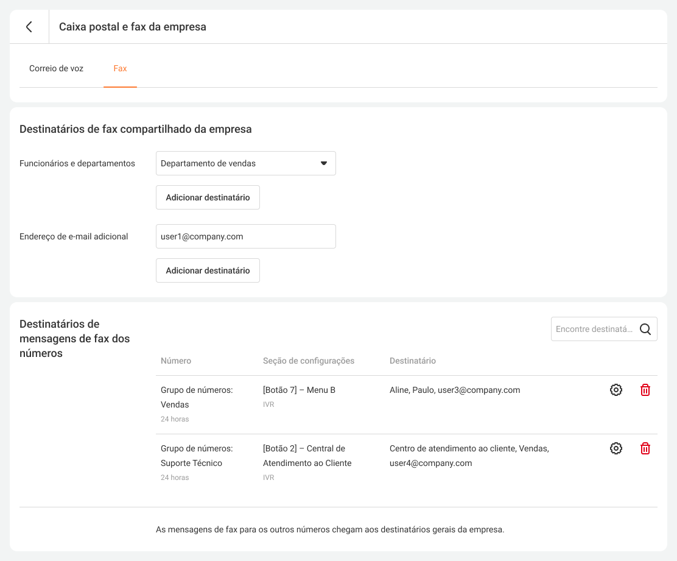
Task: Focus the additional email address field
Action: point(245,236)
